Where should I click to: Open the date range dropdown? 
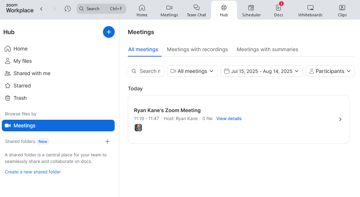[261, 71]
